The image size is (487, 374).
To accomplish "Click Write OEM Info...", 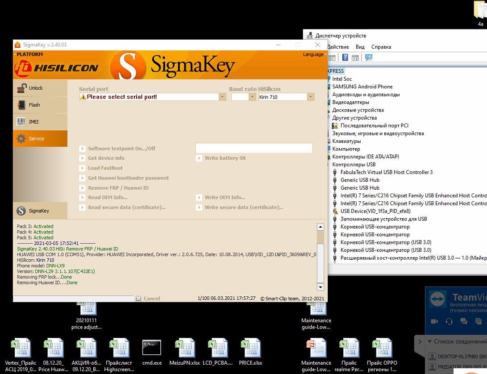I will pos(221,197).
